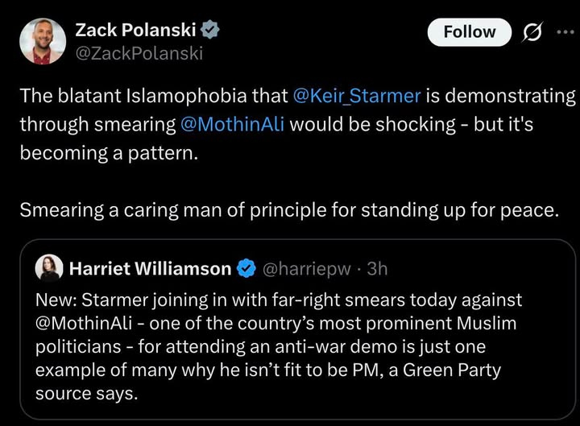Open the Grok slashed-circle icon
Screen dimensions: 580x426
tap(532, 32)
